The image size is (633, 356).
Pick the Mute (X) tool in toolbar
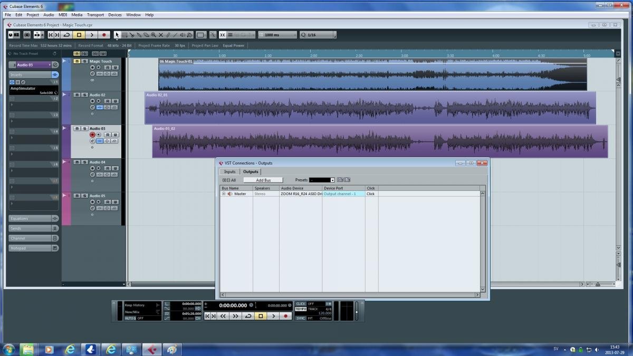click(x=161, y=35)
